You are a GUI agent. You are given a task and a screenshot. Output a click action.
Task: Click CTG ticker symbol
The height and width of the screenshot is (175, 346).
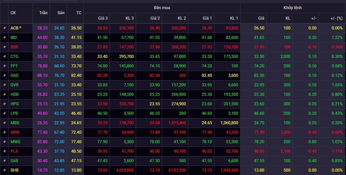[x=14, y=56]
